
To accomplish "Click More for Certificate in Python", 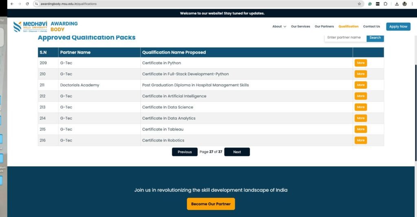I will click(x=361, y=63).
